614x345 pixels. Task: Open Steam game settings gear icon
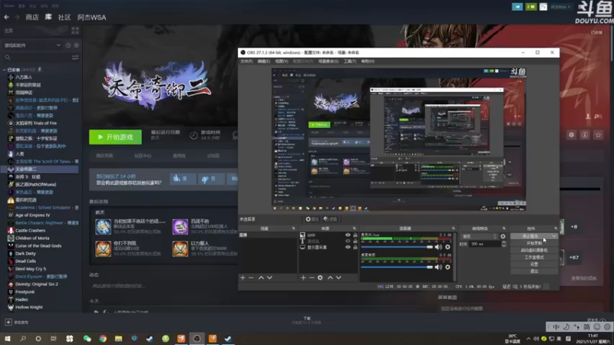[x=571, y=135]
